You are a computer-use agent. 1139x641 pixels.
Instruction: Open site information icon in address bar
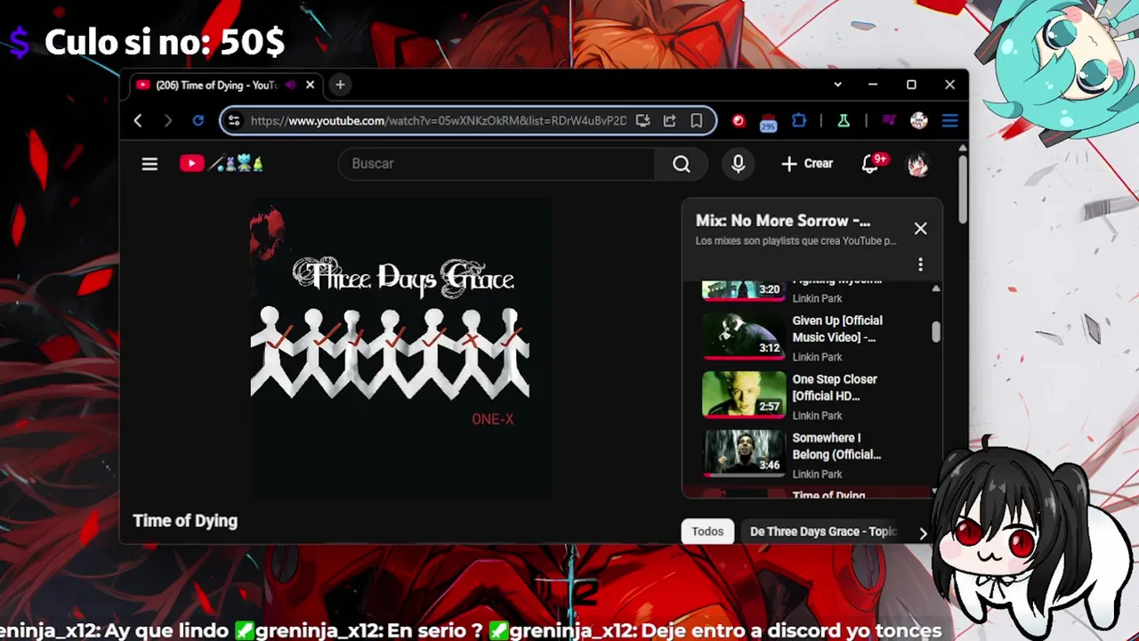234,121
